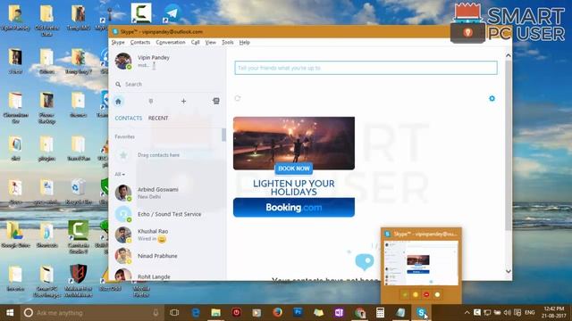Click Cortana Ask me anything box
This screenshot has width=572, height=321.
coord(91,313)
